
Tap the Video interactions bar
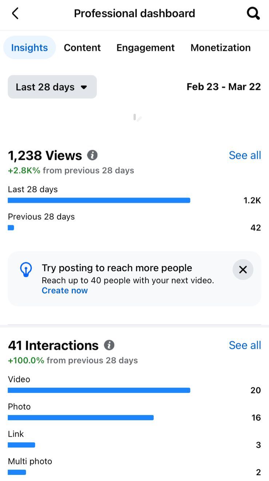(x=99, y=390)
